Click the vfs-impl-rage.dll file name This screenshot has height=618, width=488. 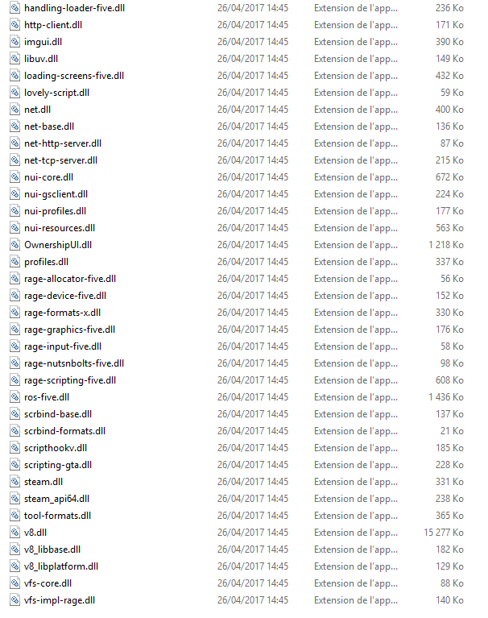click(60, 600)
